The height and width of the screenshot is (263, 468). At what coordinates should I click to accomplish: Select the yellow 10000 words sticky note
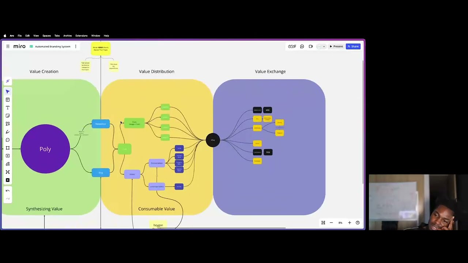coord(101,49)
